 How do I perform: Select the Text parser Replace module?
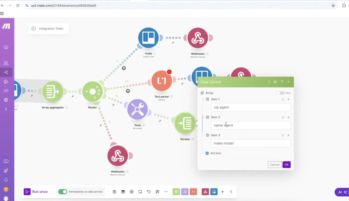[x=162, y=81]
